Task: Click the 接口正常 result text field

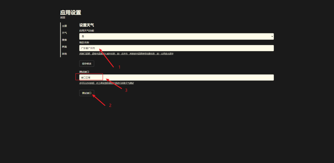Action: tap(176, 78)
